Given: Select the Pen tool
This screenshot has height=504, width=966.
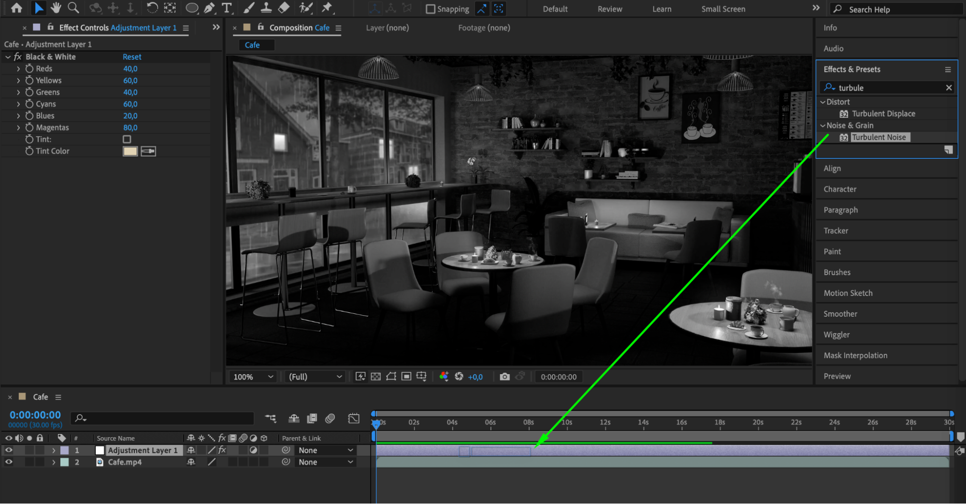Looking at the screenshot, I should pyautogui.click(x=209, y=8).
